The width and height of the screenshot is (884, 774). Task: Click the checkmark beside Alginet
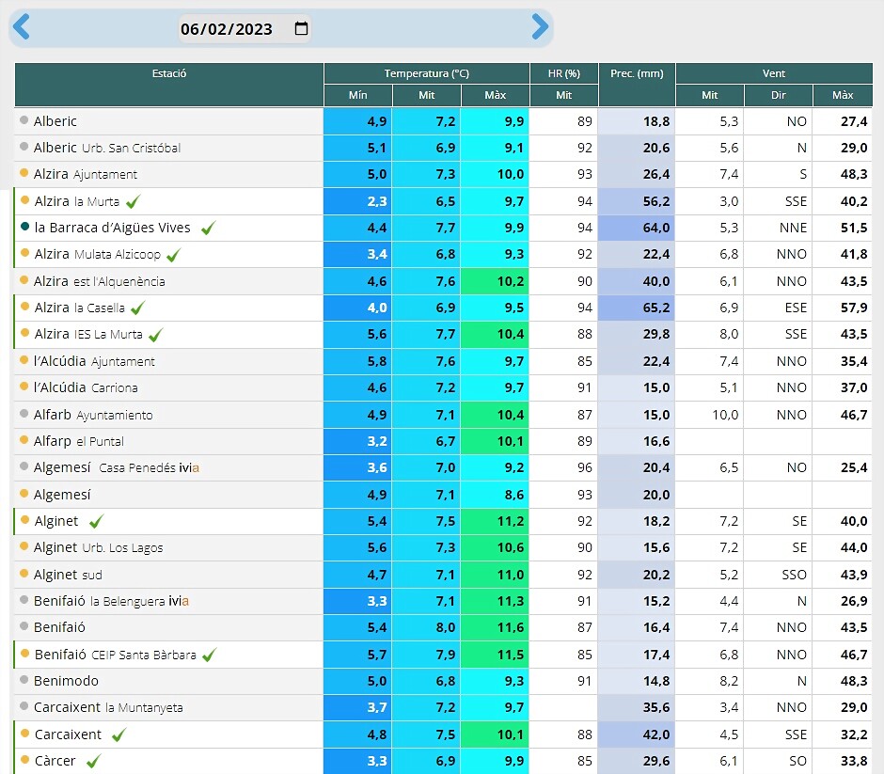pyautogui.click(x=97, y=521)
